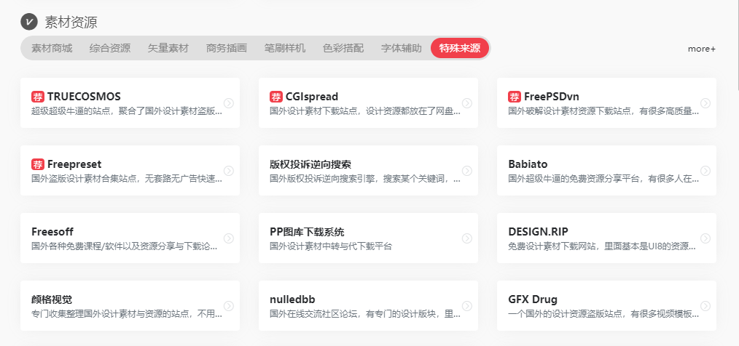The width and height of the screenshot is (739, 346).
Task: Click the arrow icon on GFX Drug card
Action: click(x=705, y=306)
